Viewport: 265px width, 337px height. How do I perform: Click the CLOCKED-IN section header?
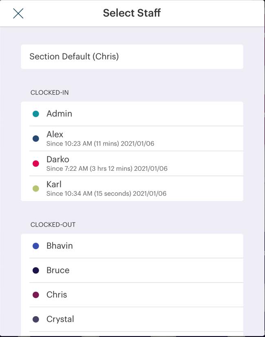[x=50, y=93]
